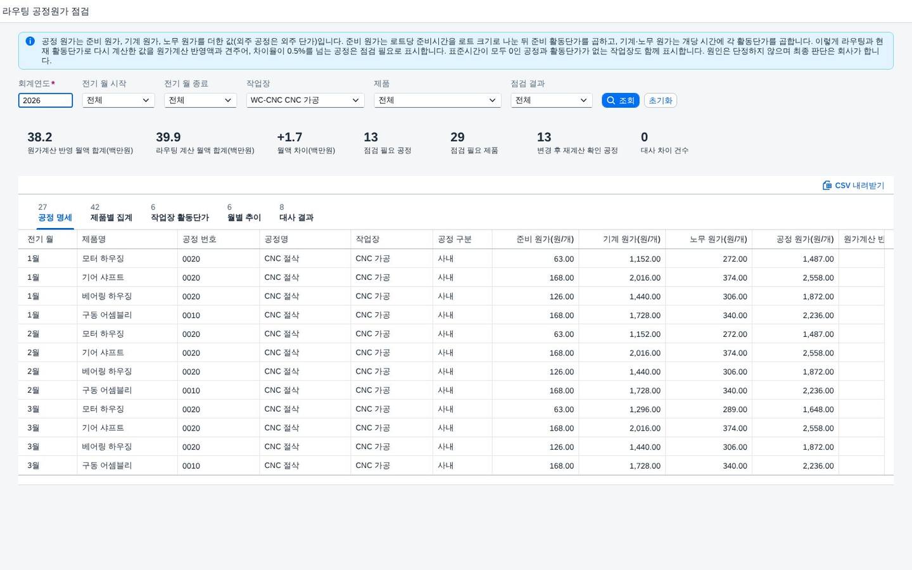Click the 초기화 reset button

pos(660,100)
